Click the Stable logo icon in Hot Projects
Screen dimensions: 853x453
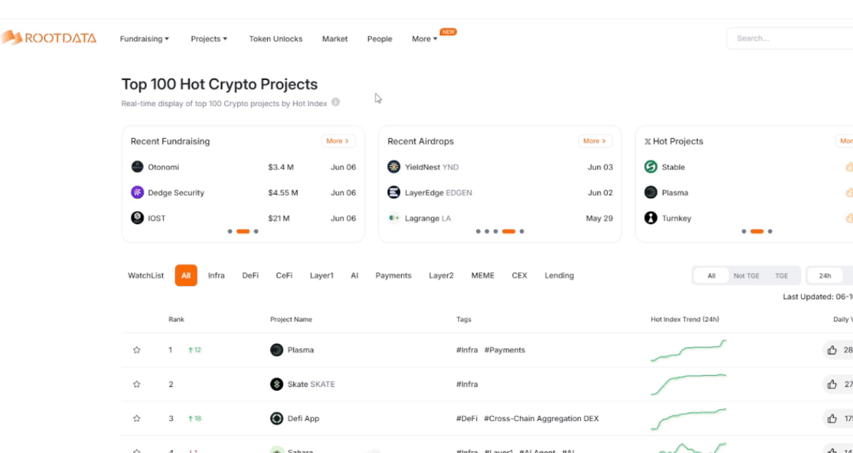coord(650,167)
